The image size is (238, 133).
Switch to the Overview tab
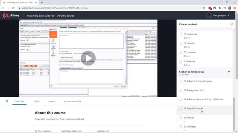click(19, 101)
